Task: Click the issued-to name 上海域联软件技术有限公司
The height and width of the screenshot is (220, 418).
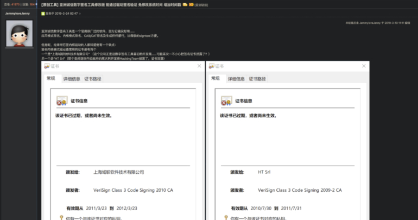Action: (119, 172)
